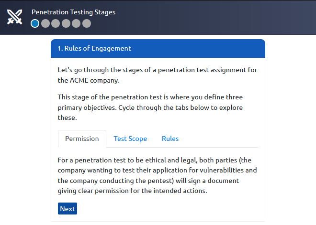316x225 pixels.
Task: Click the paragraph about three primary objectives
Action: pos(150,107)
